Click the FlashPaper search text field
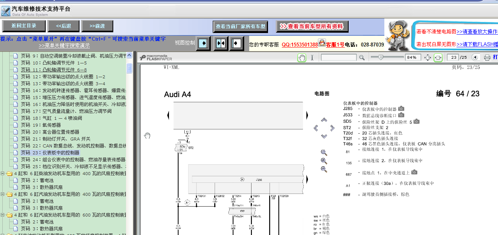The image size is (498, 235). point(339,58)
